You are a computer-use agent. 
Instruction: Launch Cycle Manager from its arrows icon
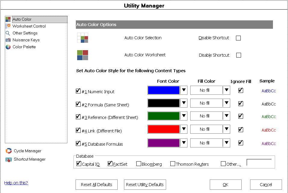[x=9, y=151]
